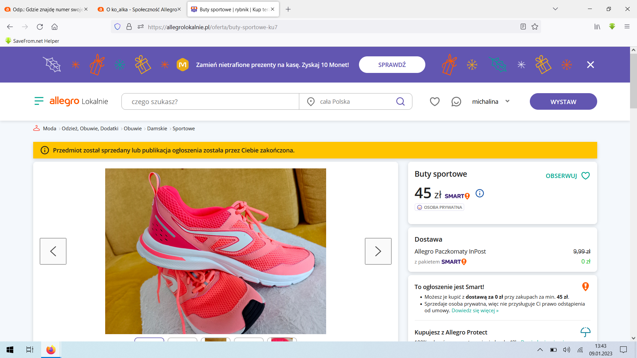Viewport: 637px width, 358px height.
Task: Open the Firefox application menu
Action: [627, 27]
